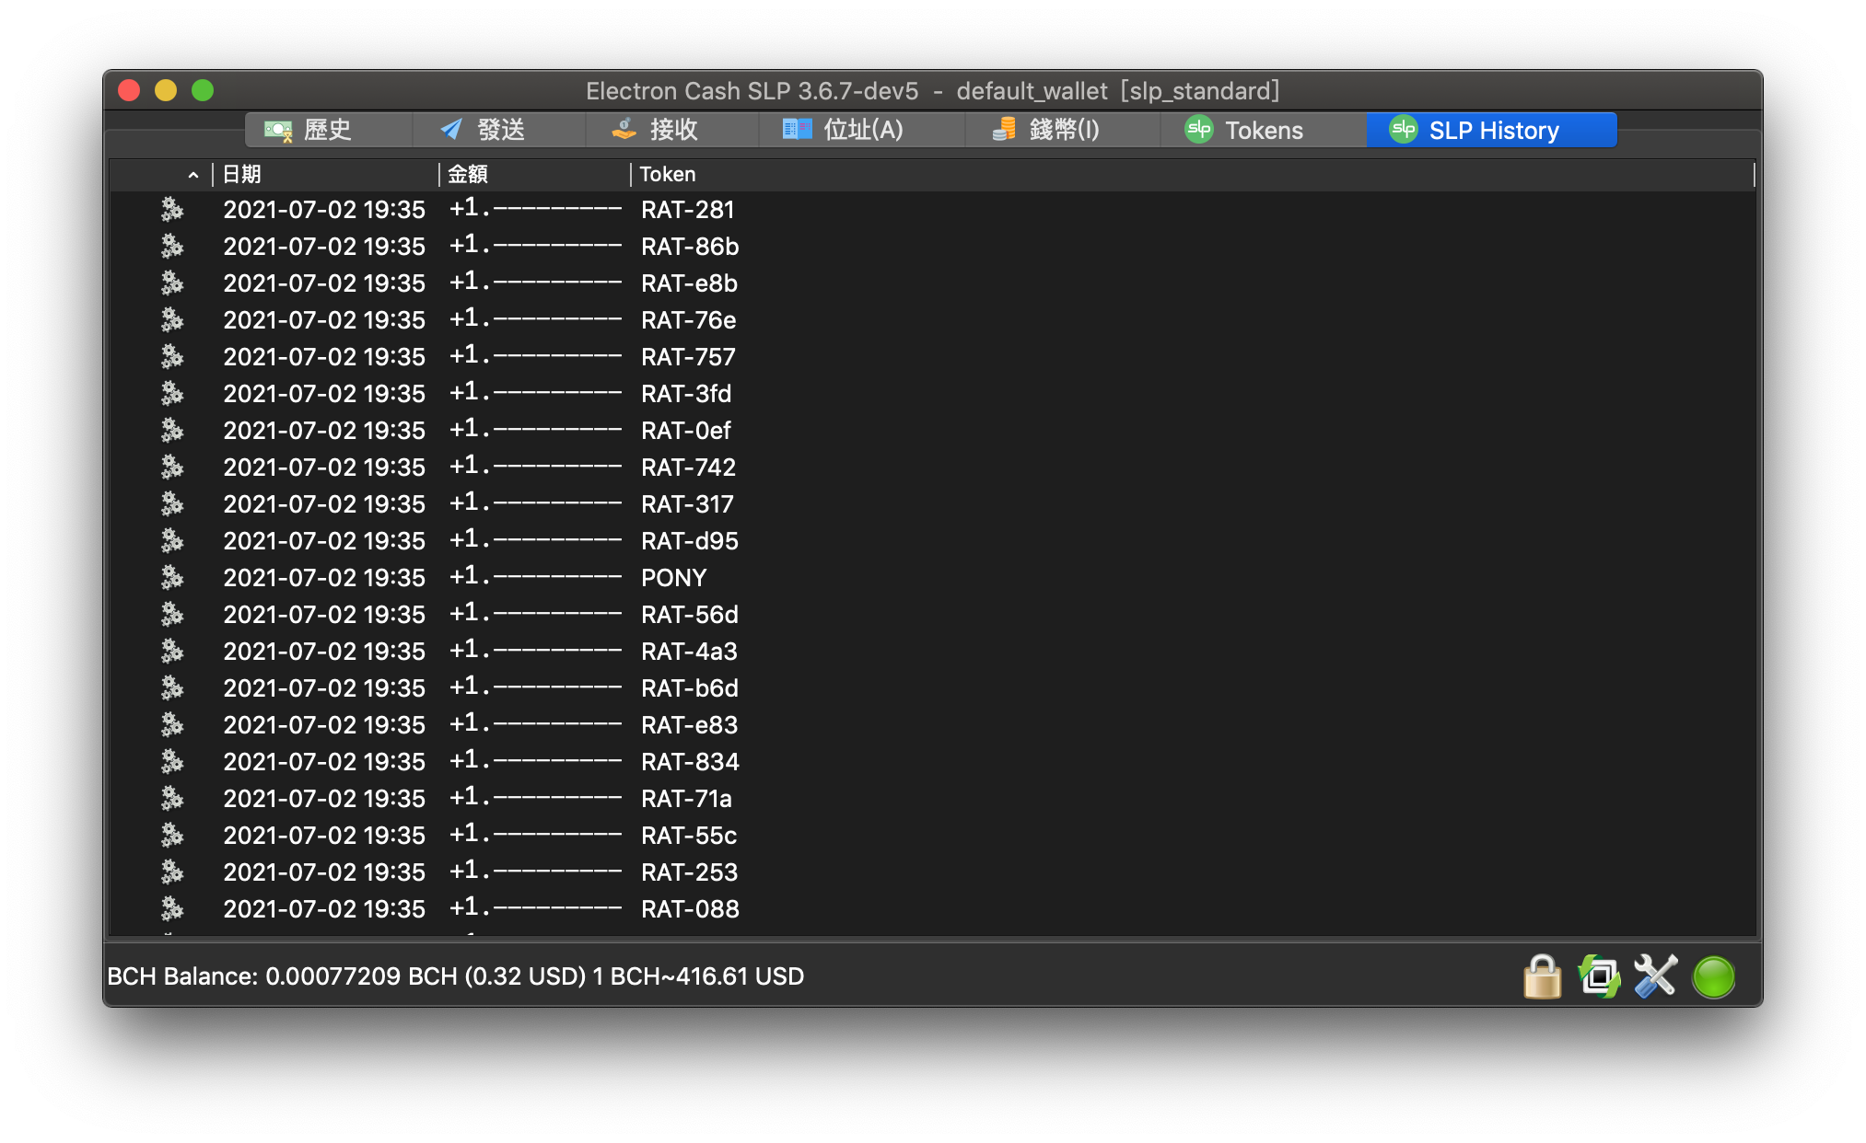This screenshot has width=1866, height=1143.
Task: Click the status icon in RAT-3fd row
Action: 172,394
